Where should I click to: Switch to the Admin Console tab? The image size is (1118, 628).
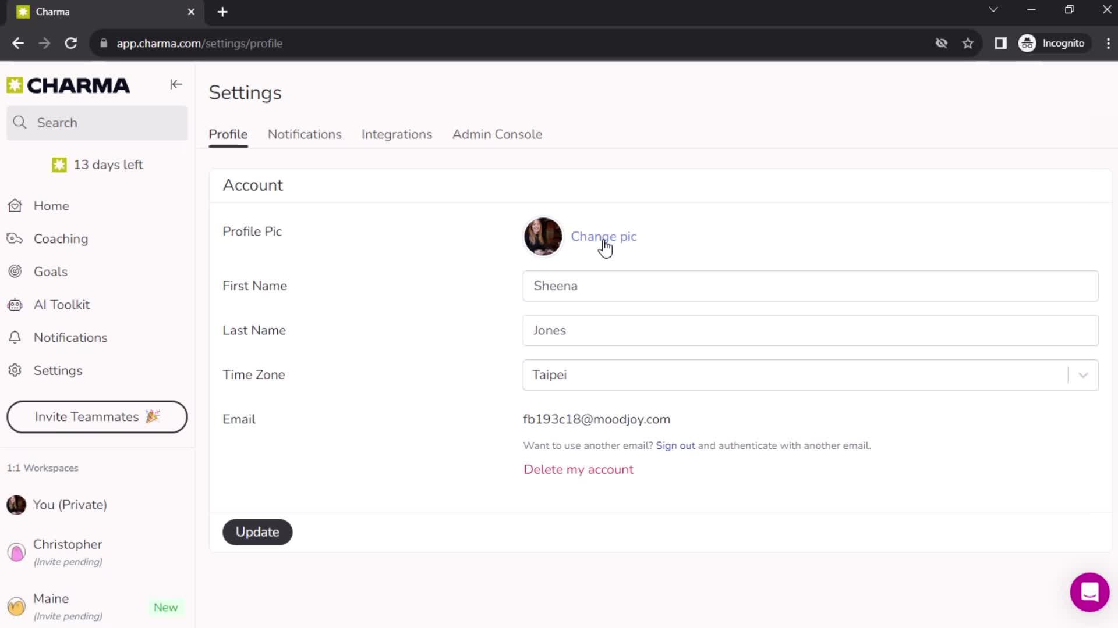[x=497, y=134]
